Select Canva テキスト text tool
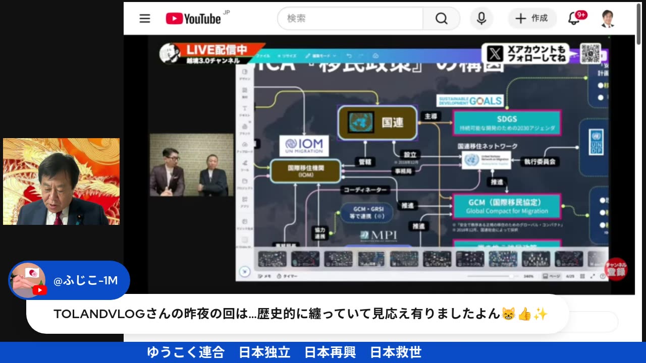This screenshot has width=646, height=363. [245, 110]
